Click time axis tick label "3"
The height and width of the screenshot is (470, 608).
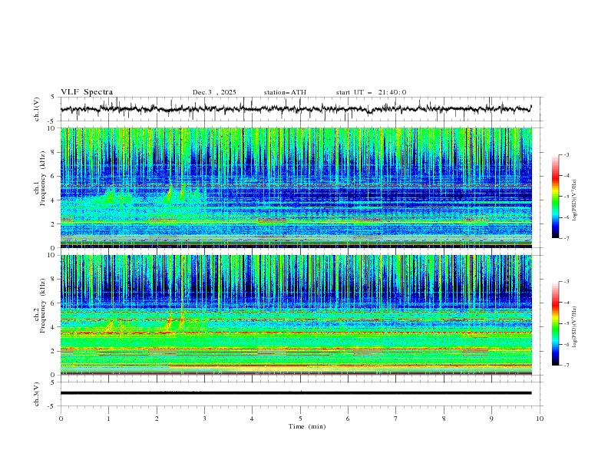tap(205, 419)
